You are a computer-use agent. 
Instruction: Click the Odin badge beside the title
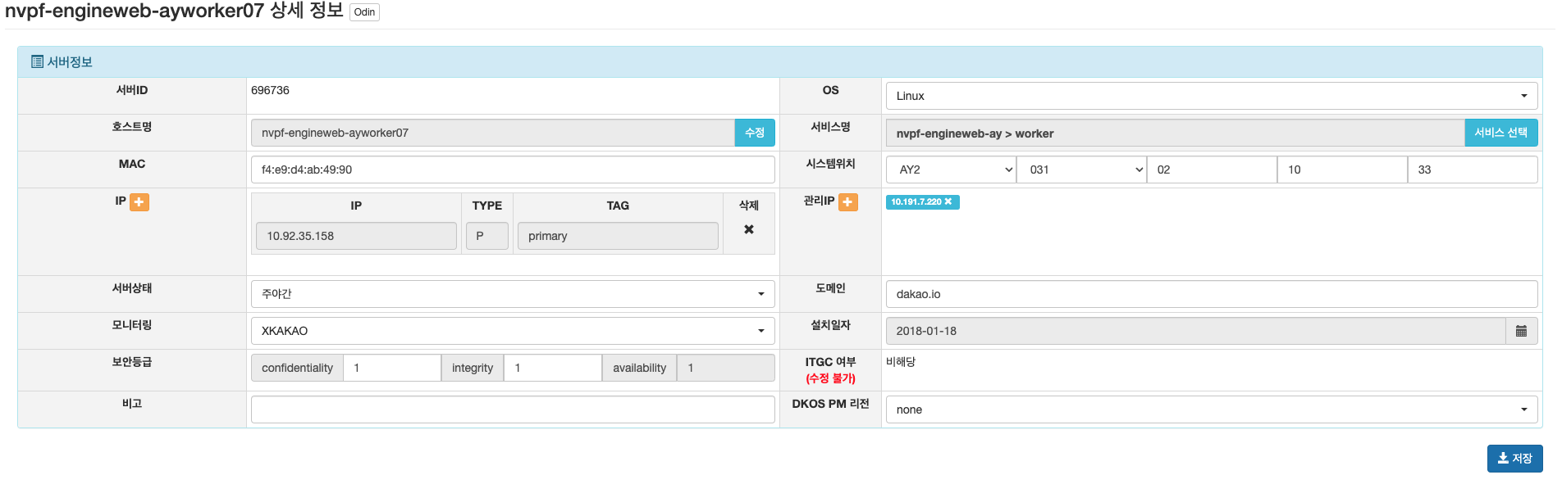pyautogui.click(x=364, y=12)
